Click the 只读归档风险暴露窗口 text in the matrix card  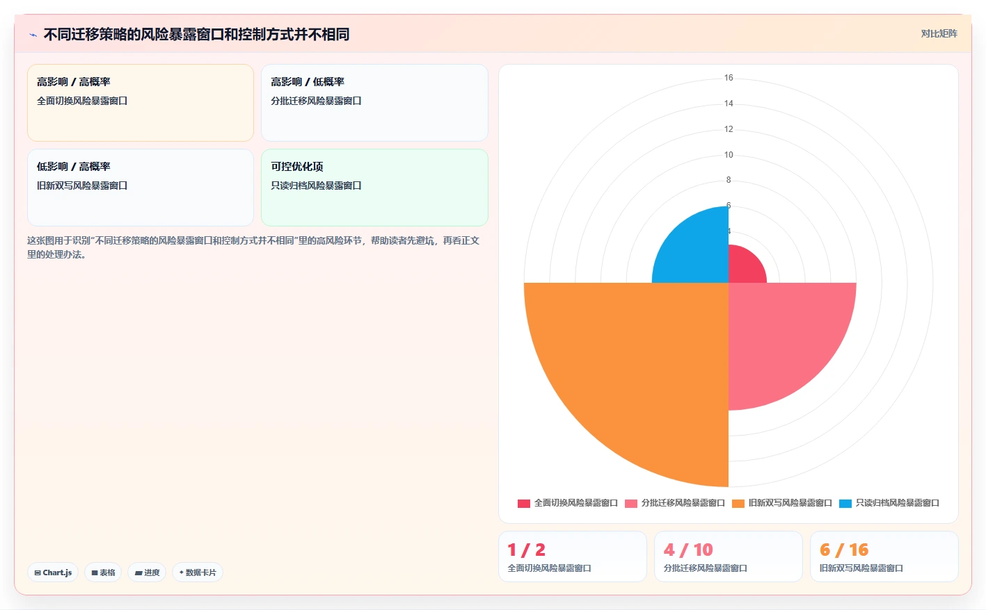[x=316, y=186]
